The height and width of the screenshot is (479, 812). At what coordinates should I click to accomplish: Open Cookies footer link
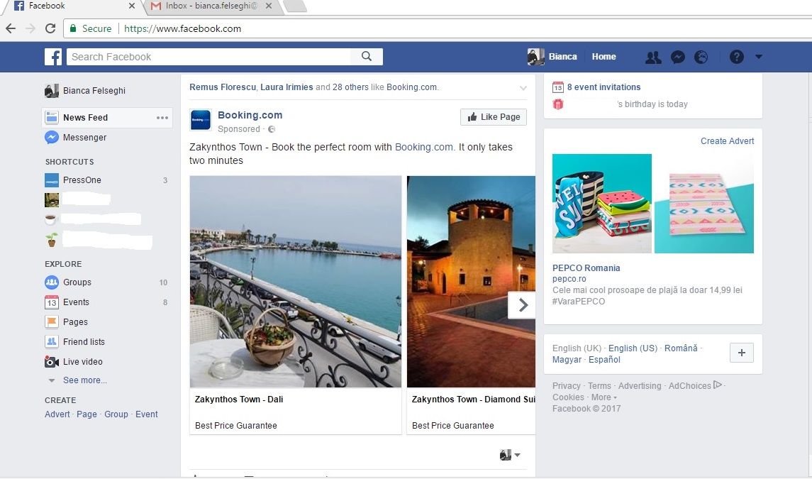tap(568, 397)
